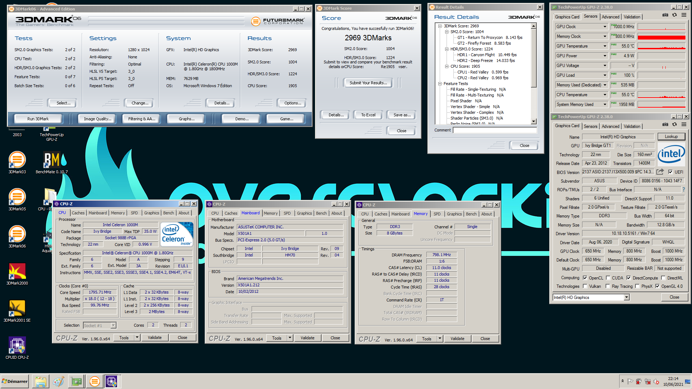Toggle the DirectCompute checkbox

[629, 278]
